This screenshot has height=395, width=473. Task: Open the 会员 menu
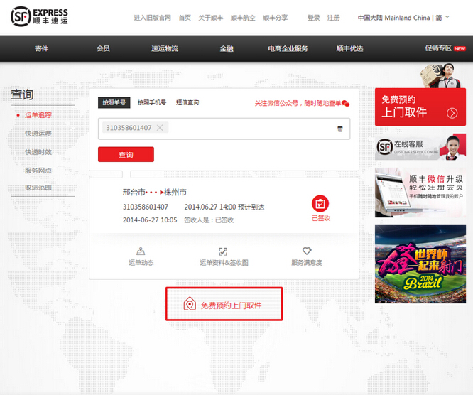click(x=103, y=48)
